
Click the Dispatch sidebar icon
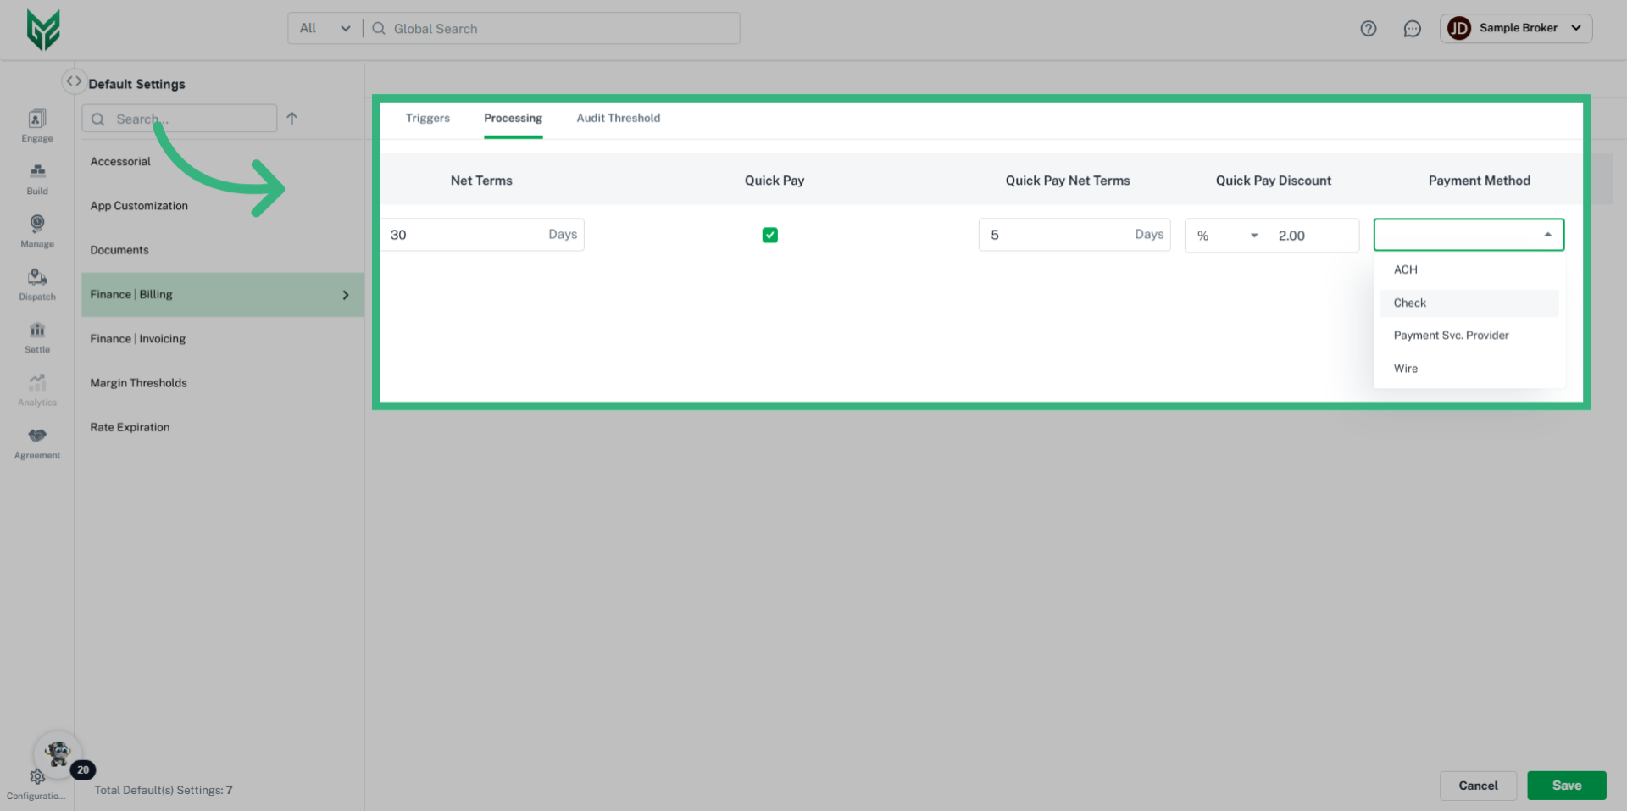[x=36, y=284]
